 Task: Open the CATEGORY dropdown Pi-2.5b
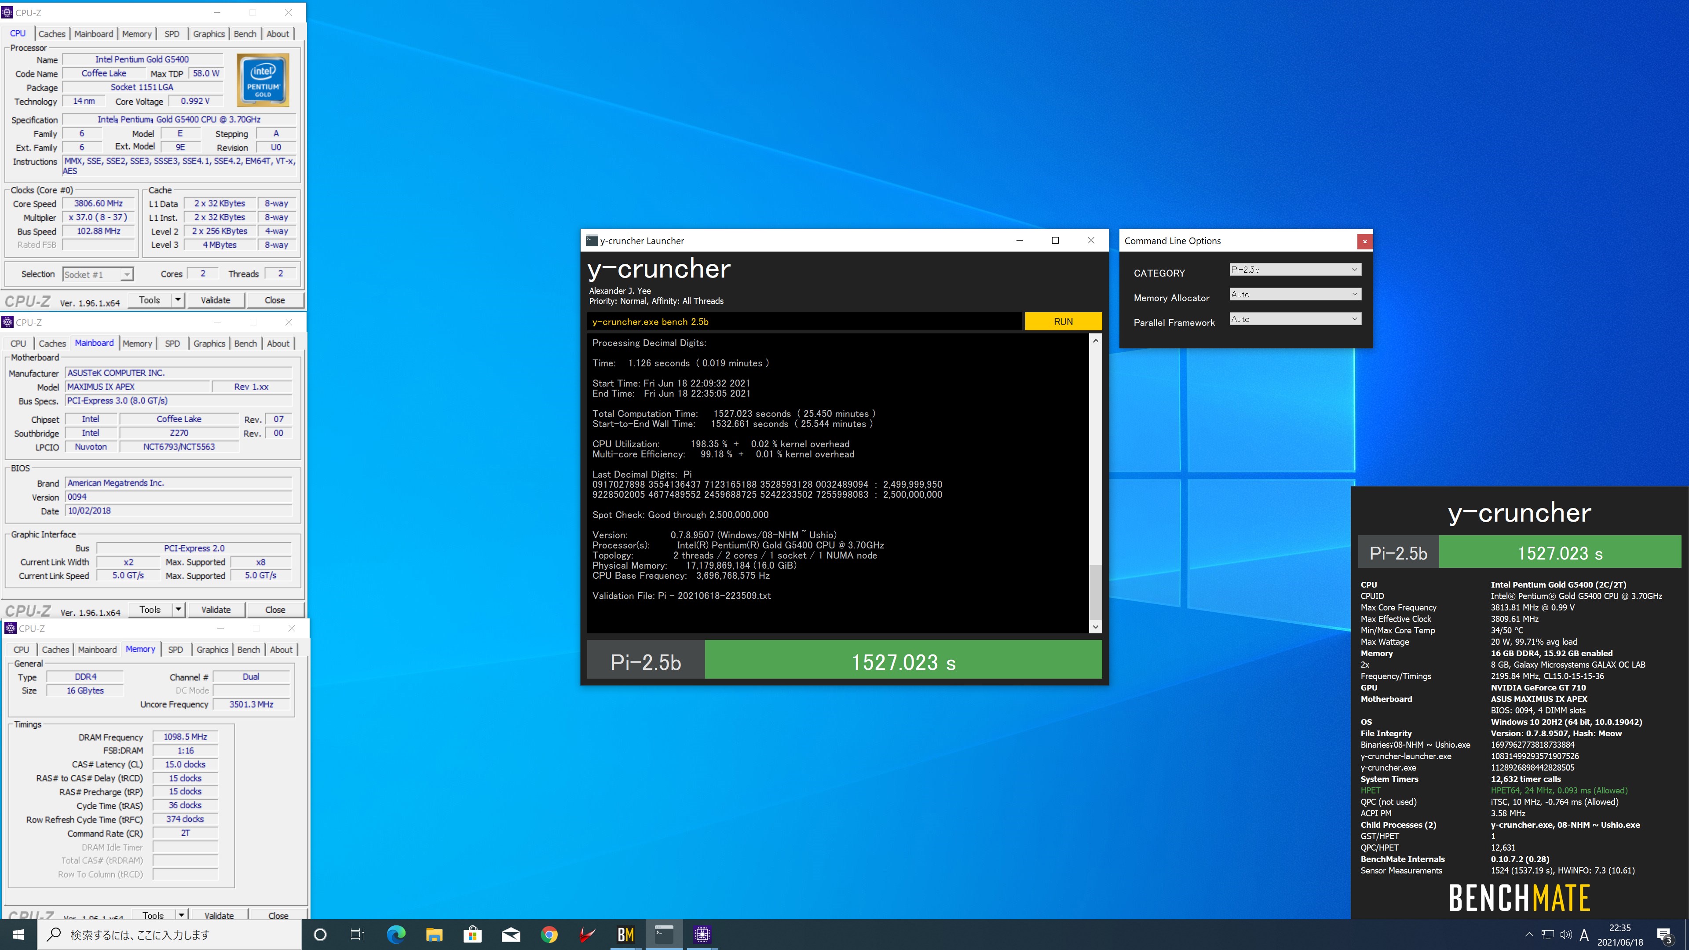1295,270
